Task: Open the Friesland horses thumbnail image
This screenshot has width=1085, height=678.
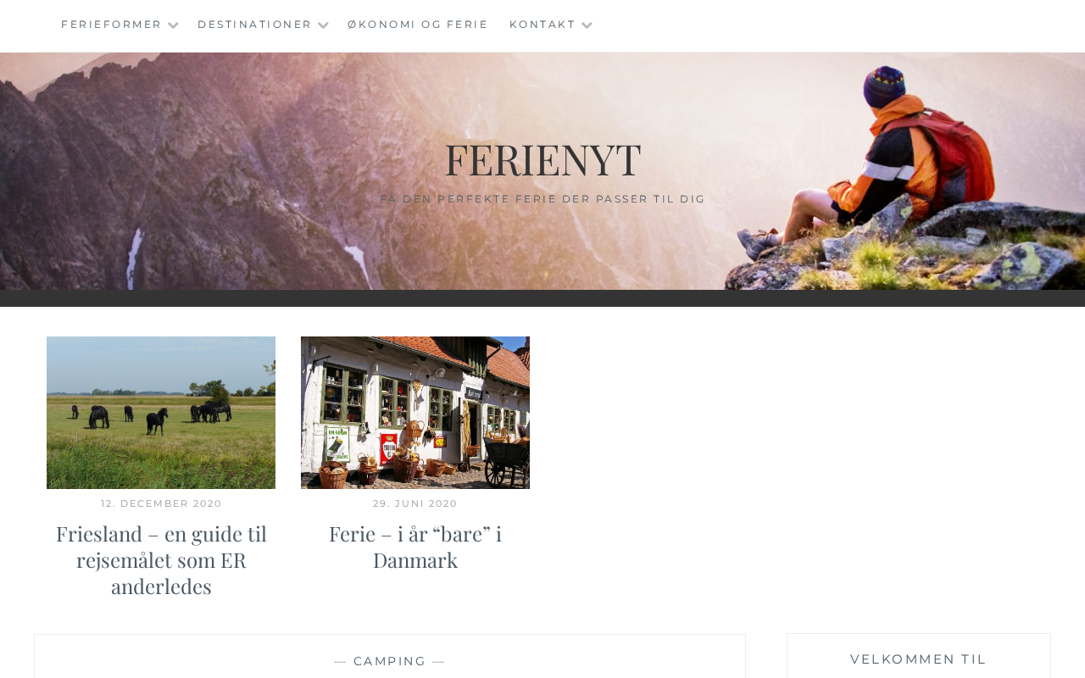Action: 161,413
